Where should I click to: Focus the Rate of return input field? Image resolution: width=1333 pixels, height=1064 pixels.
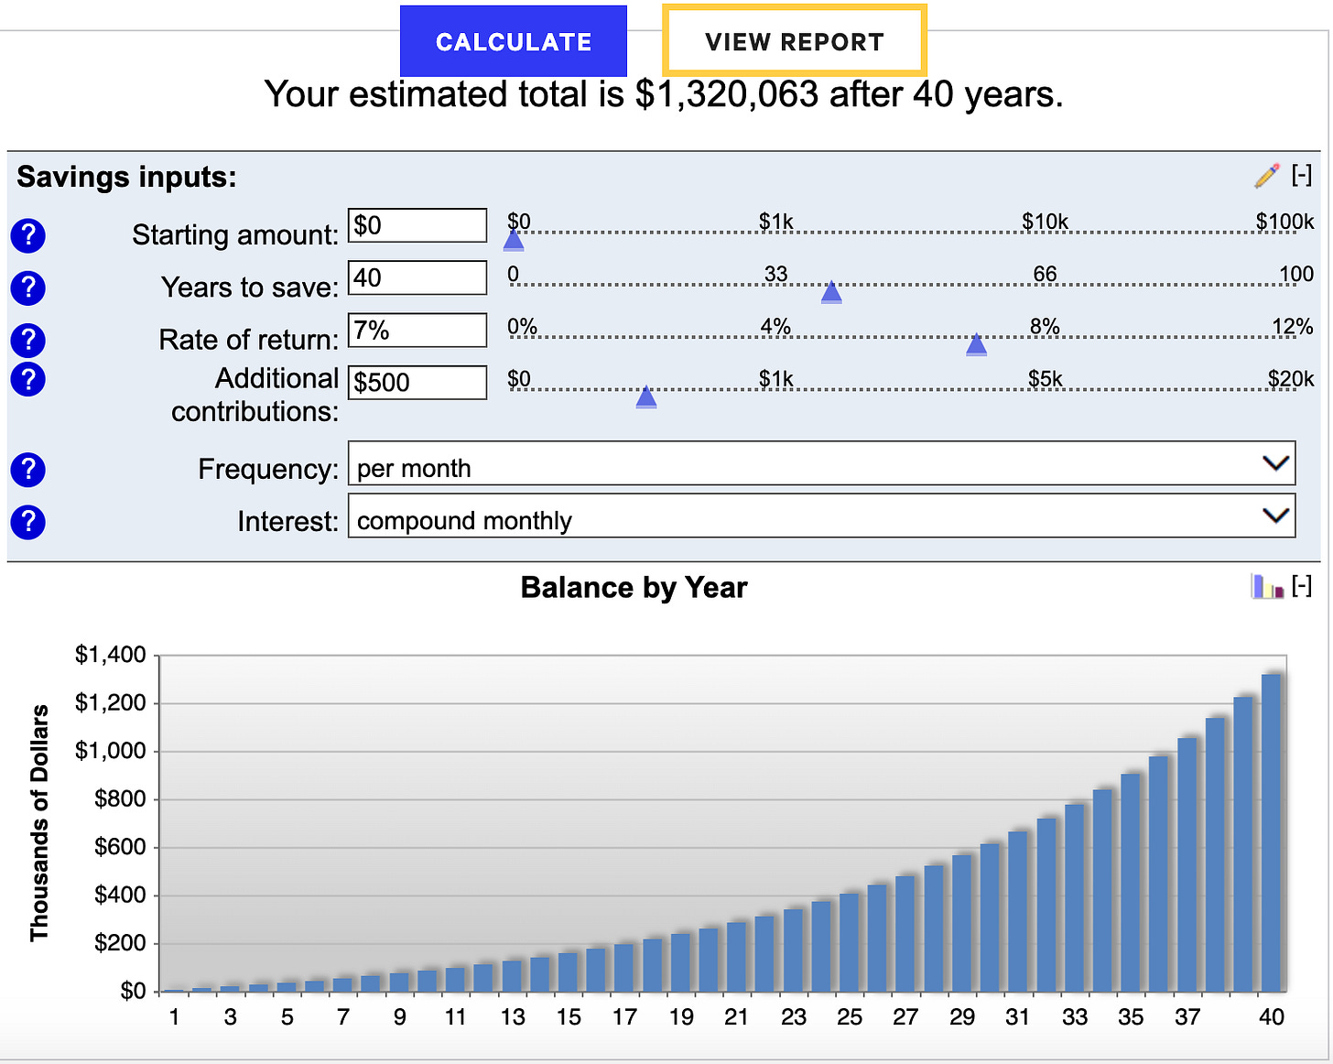coord(417,330)
